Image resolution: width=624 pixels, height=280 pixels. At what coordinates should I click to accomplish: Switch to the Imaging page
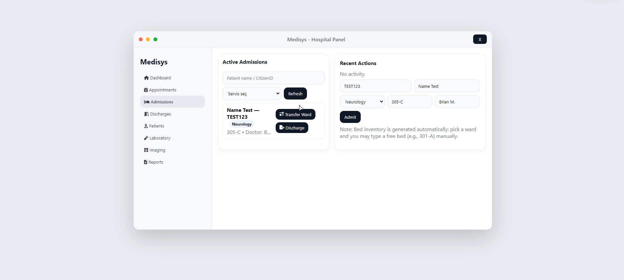[172, 150]
